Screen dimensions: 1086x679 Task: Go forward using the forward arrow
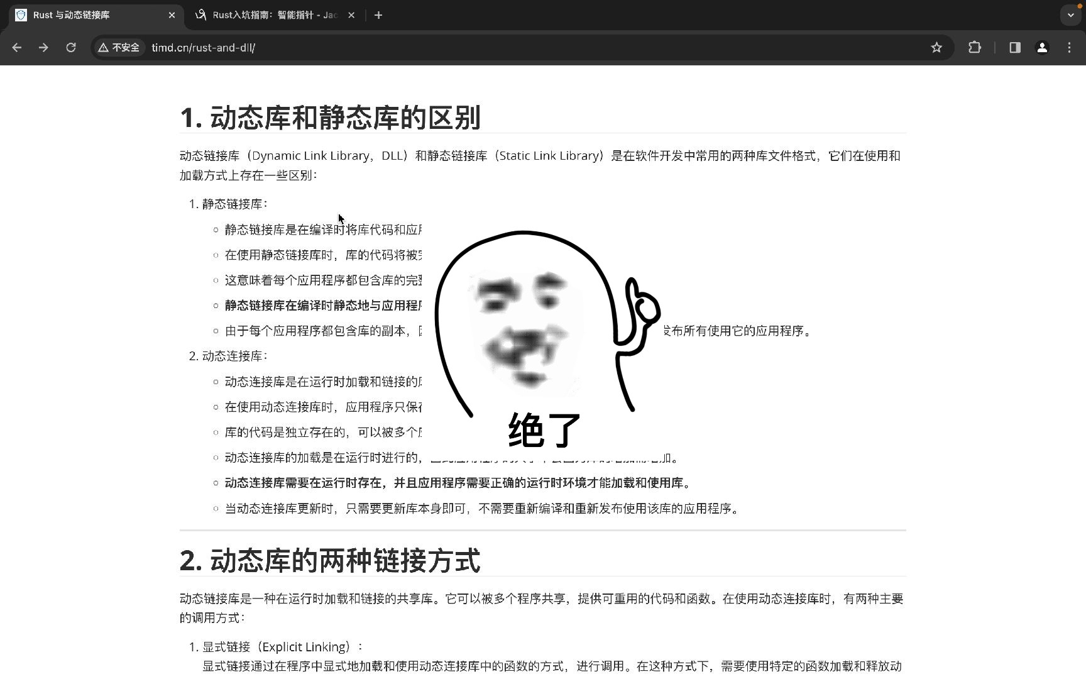(43, 47)
